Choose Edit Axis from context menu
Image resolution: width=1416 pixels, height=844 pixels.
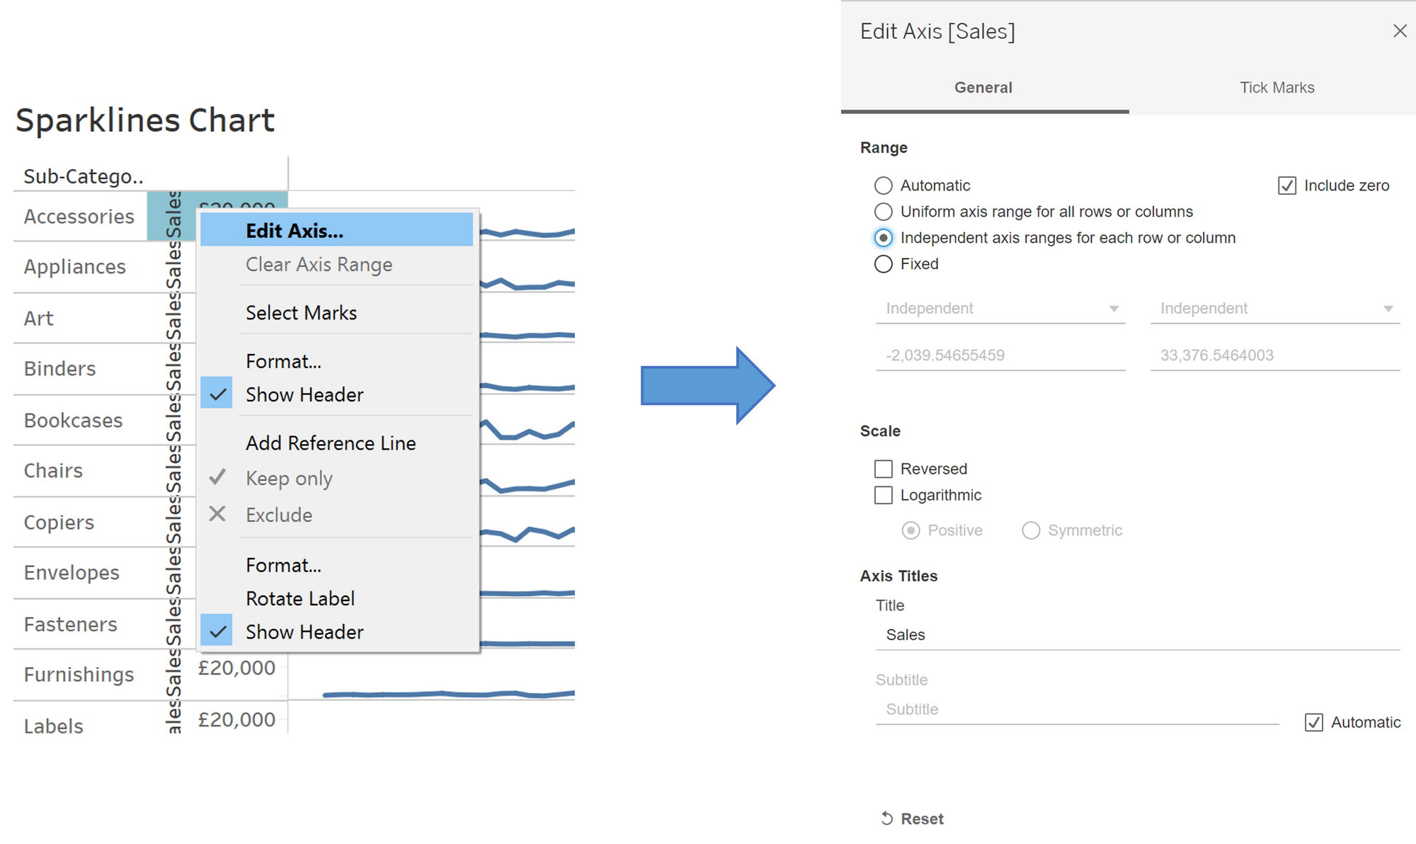295,231
